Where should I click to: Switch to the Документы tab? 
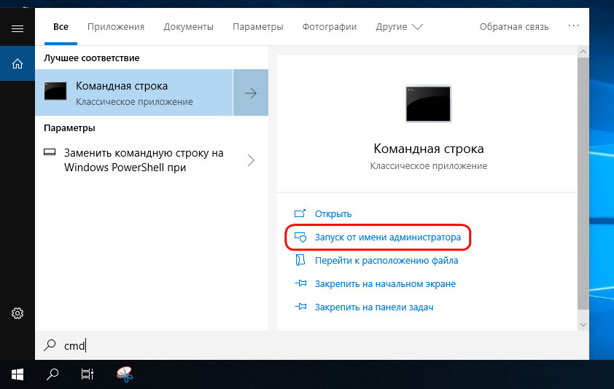click(x=188, y=27)
